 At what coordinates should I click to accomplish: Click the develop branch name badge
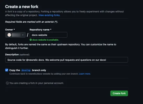click(x=26, y=70)
